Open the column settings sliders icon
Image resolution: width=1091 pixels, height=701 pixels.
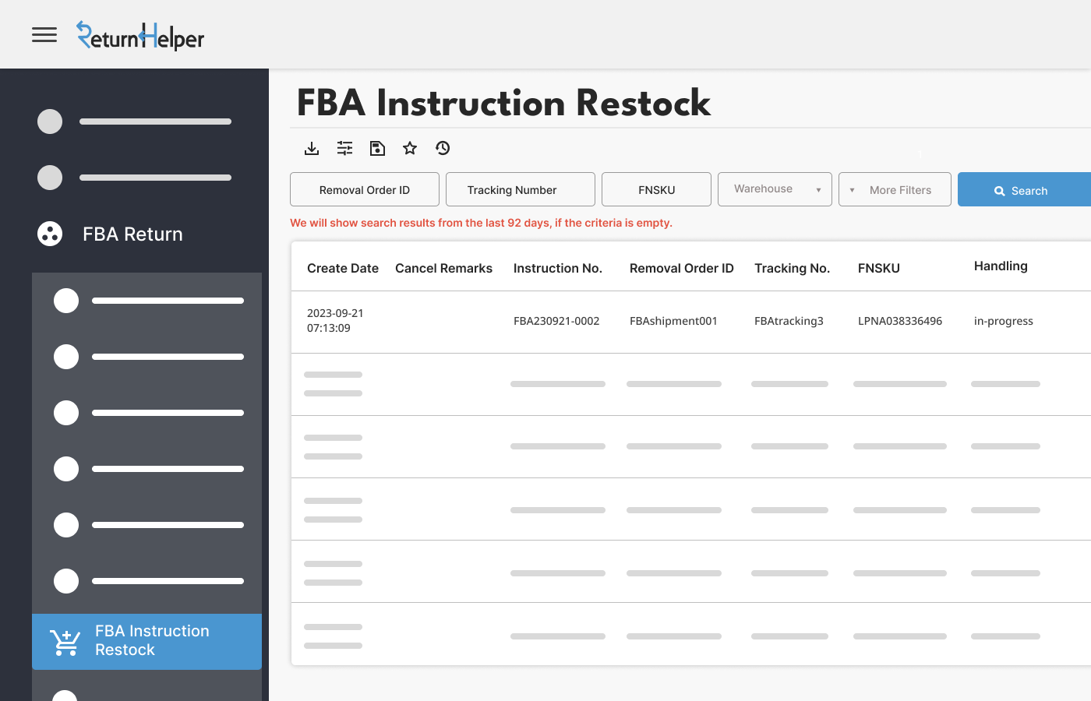344,148
